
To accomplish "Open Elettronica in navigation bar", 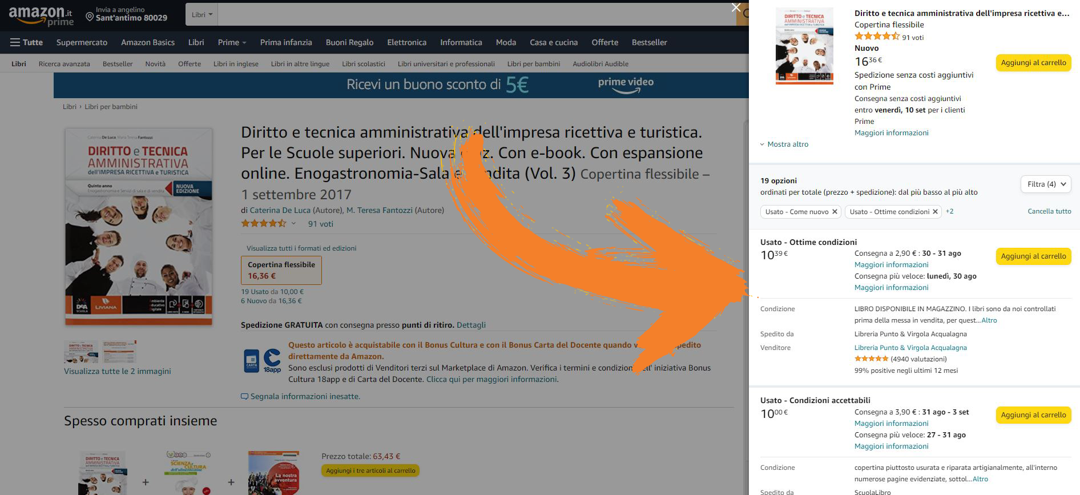I will pos(406,42).
